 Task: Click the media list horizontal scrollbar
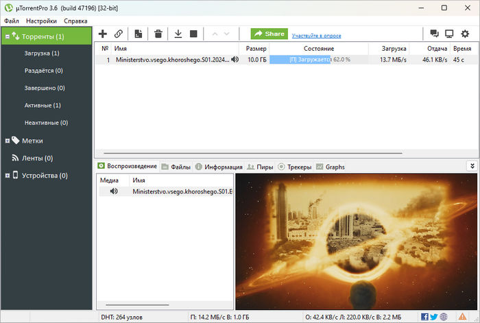point(137,304)
